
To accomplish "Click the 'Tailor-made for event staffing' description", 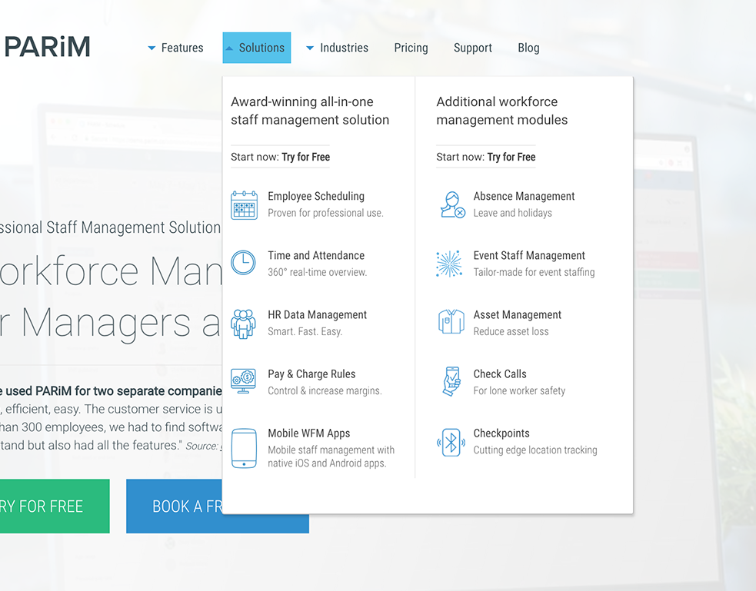I will pos(534,272).
